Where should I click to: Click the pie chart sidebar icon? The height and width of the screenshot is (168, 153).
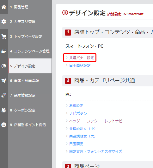[x=4, y=66]
